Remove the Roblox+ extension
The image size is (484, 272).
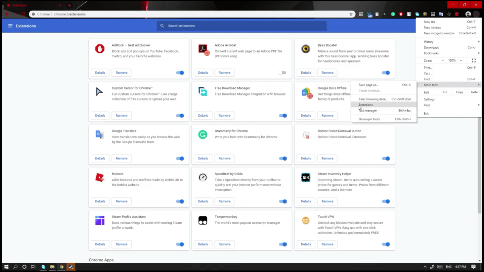121,201
